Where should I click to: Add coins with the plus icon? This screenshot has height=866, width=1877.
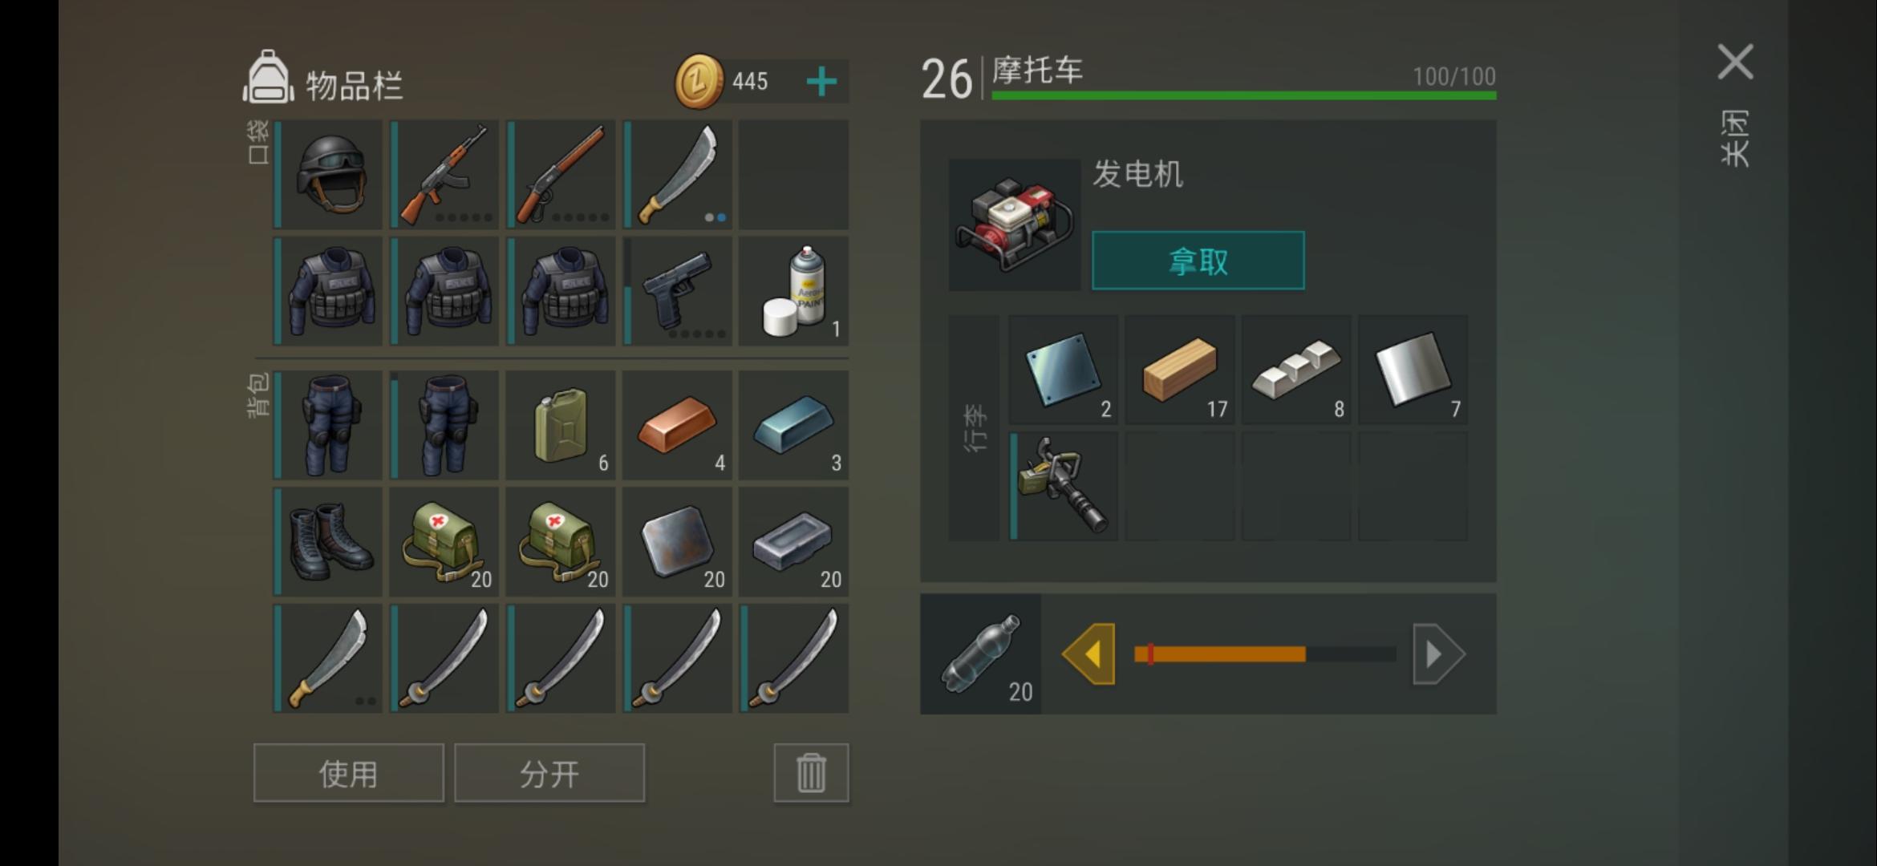(821, 82)
